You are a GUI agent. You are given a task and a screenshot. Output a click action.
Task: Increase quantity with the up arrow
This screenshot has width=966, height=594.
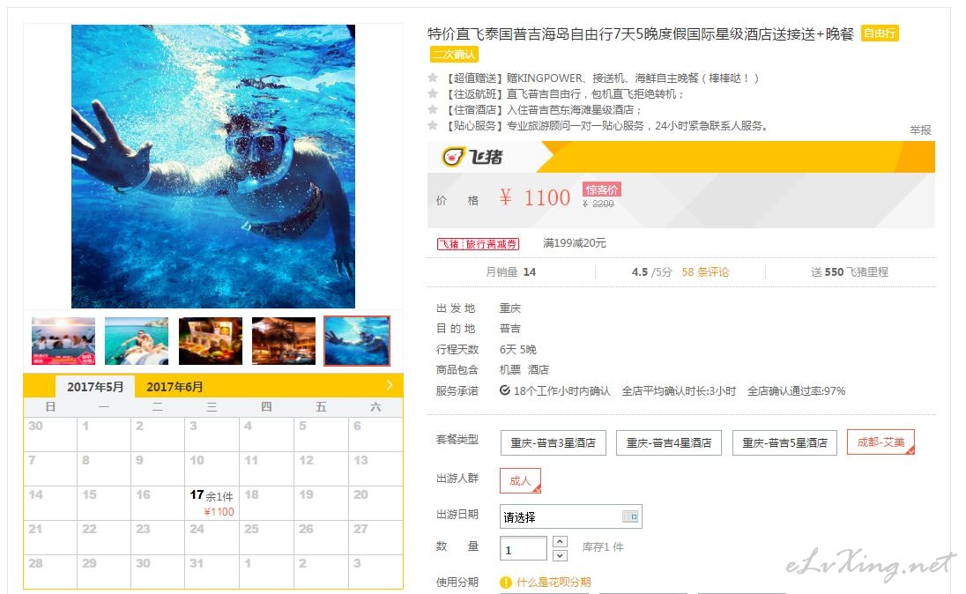pos(560,542)
